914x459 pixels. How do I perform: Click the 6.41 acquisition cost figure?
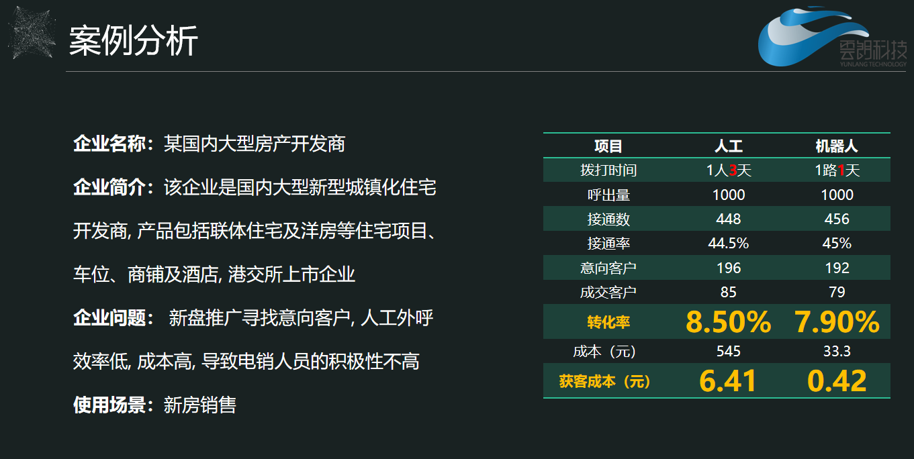[728, 381]
